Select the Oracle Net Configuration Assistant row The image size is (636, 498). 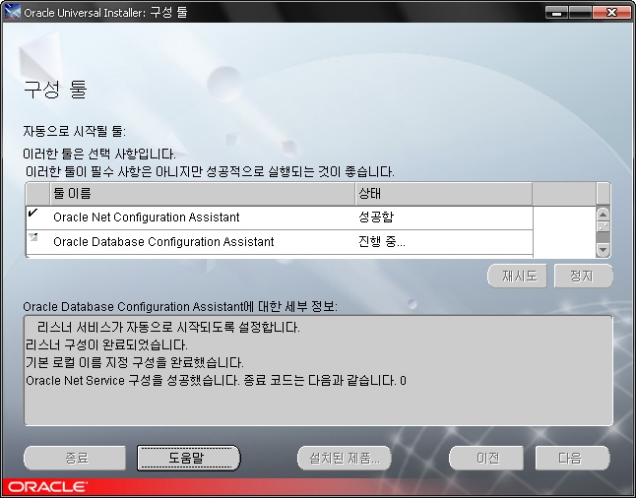pyautogui.click(x=280, y=218)
